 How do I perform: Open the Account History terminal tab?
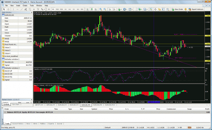coord(18,124)
